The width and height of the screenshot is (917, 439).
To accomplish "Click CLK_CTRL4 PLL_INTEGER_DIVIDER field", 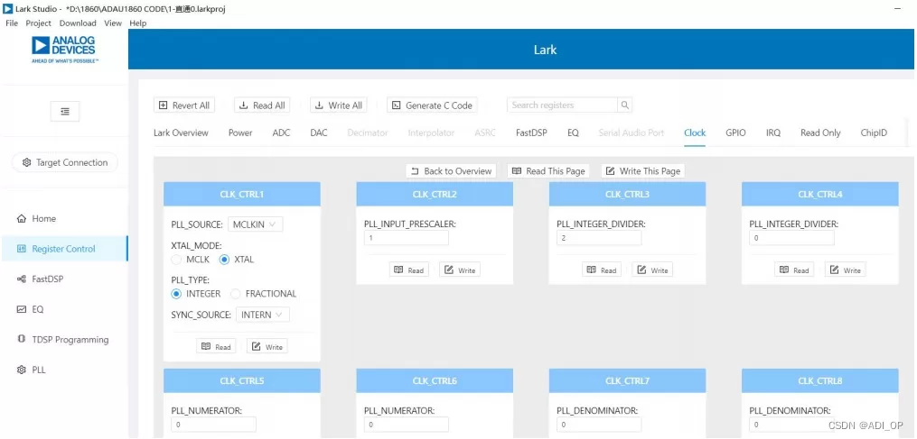I will (791, 238).
